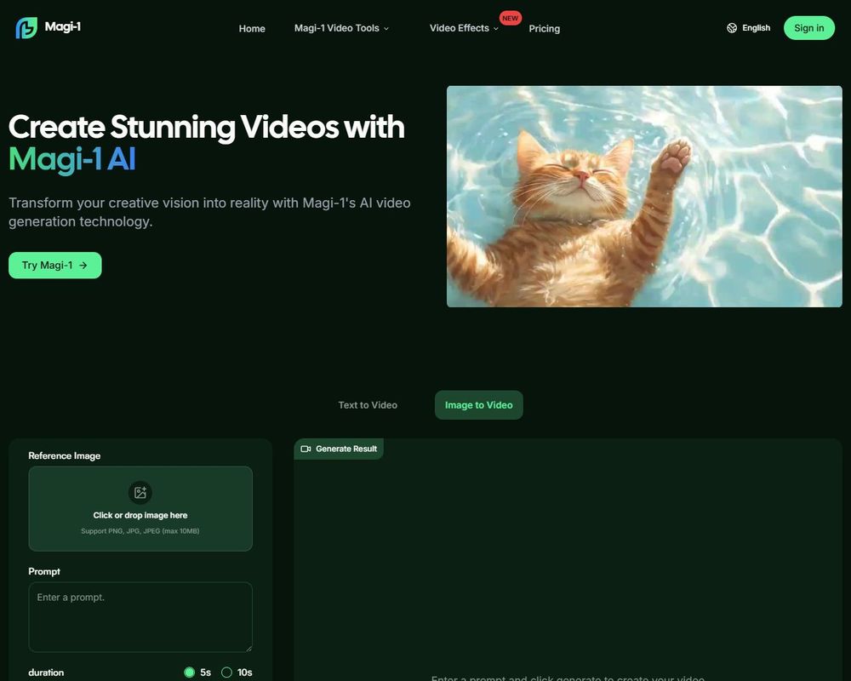851x681 pixels.
Task: Click the image upload icon in Reference Image
Action: (x=140, y=492)
